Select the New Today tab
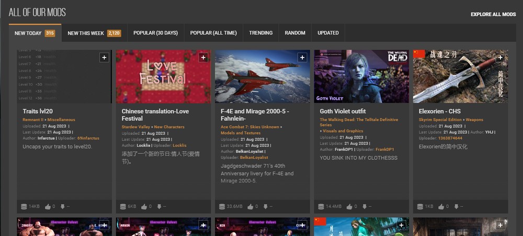 click(35, 33)
